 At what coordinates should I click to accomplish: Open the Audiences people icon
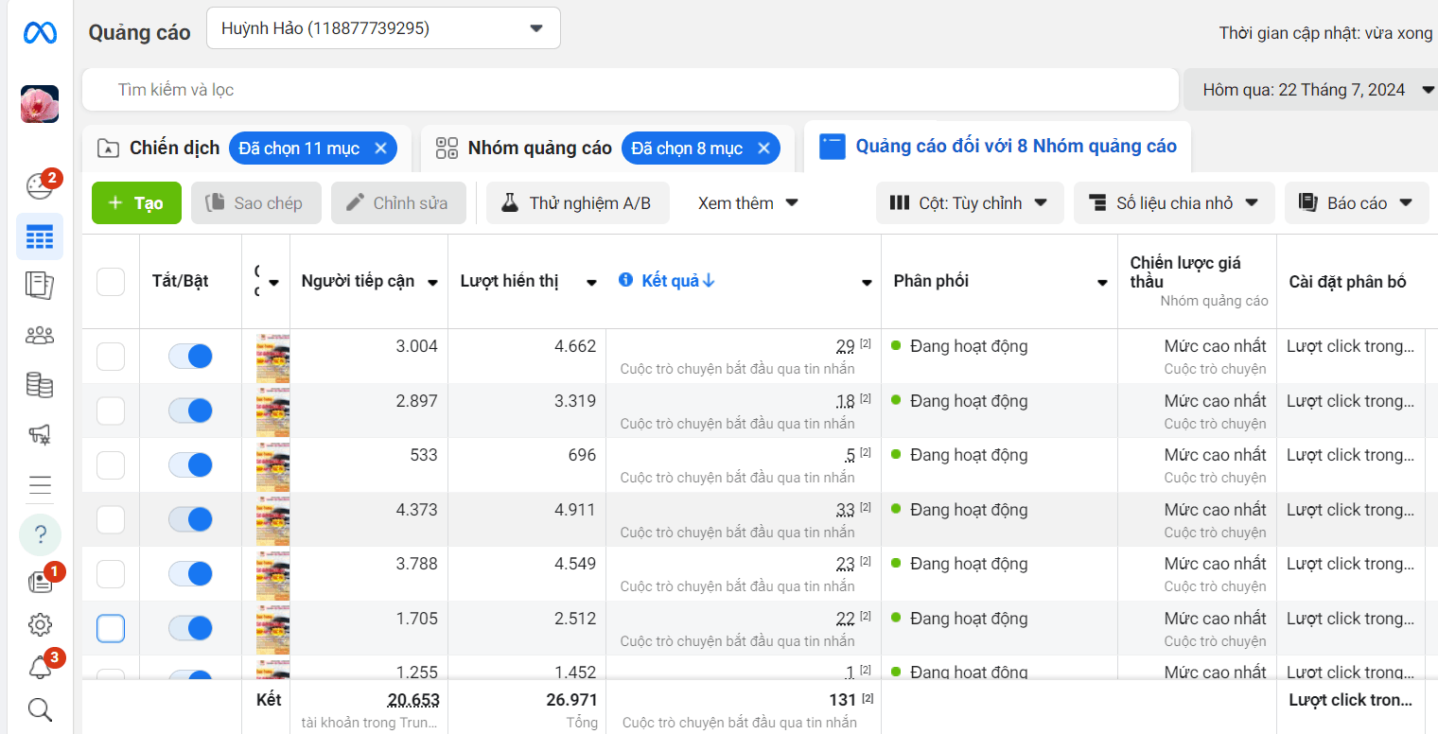40,334
